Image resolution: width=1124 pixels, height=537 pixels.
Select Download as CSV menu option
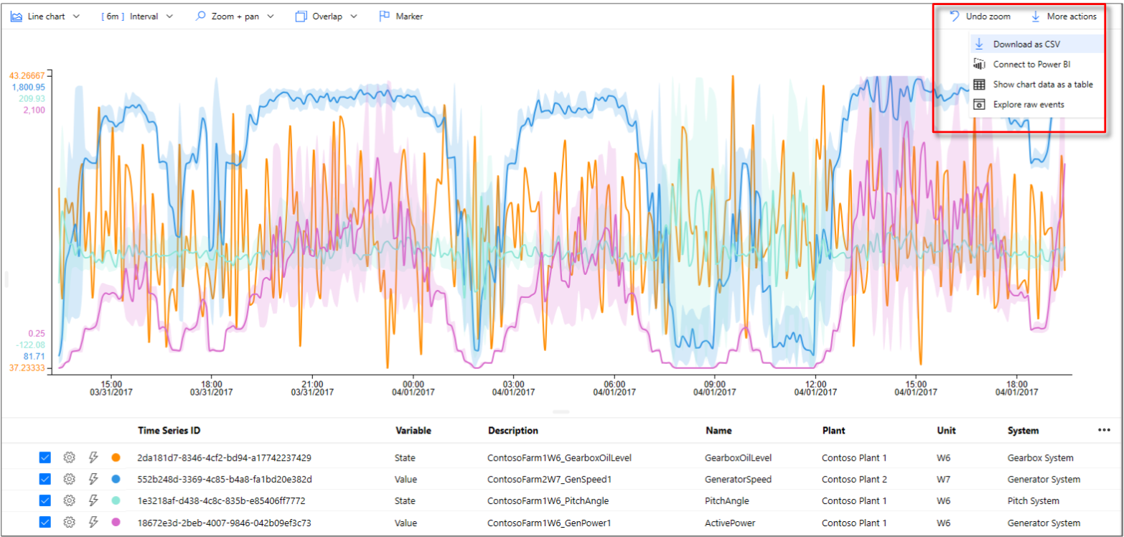1026,45
